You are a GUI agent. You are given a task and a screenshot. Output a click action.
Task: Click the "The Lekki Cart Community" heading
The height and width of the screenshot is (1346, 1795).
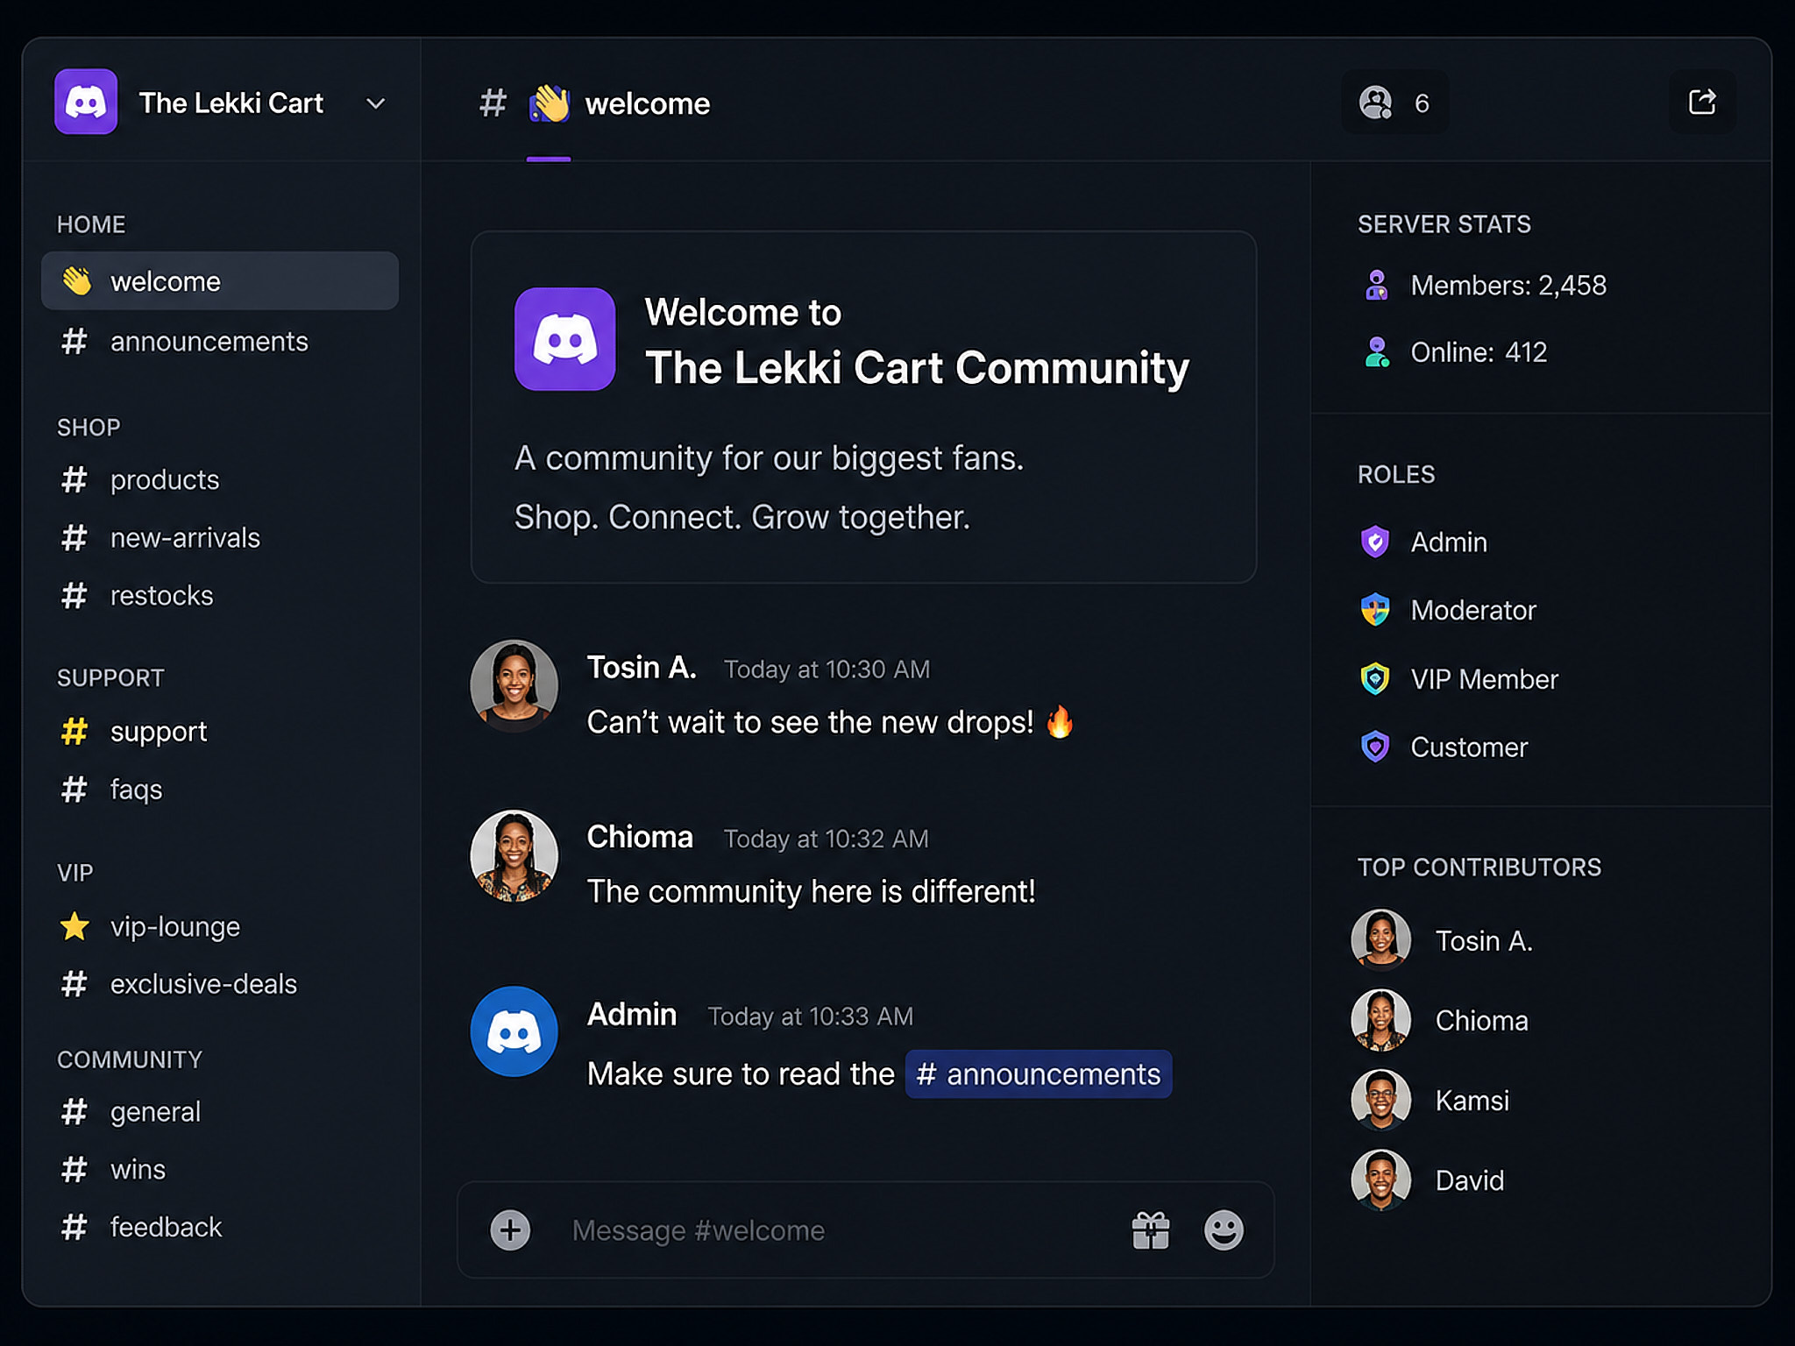917,367
